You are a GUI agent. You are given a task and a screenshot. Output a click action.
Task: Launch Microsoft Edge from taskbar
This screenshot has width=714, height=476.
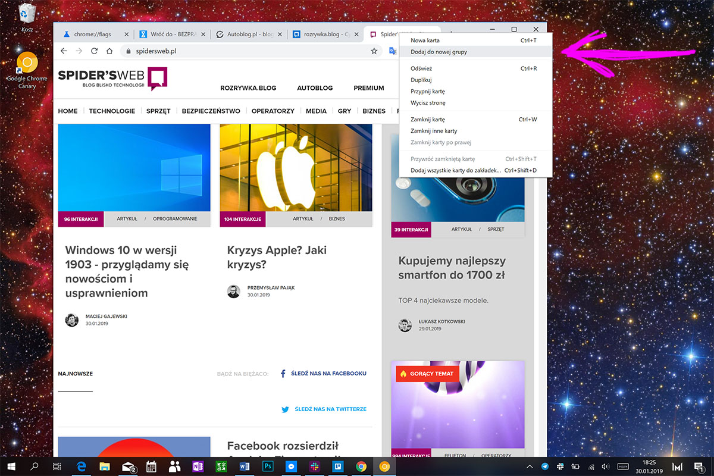[x=82, y=466]
